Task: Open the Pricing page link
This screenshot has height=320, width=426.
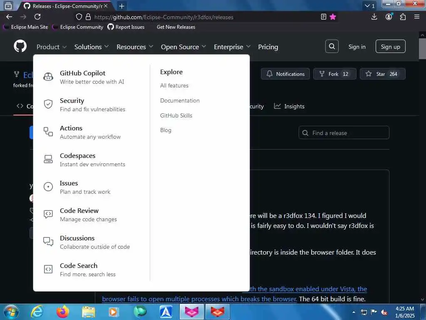Action: click(x=268, y=47)
